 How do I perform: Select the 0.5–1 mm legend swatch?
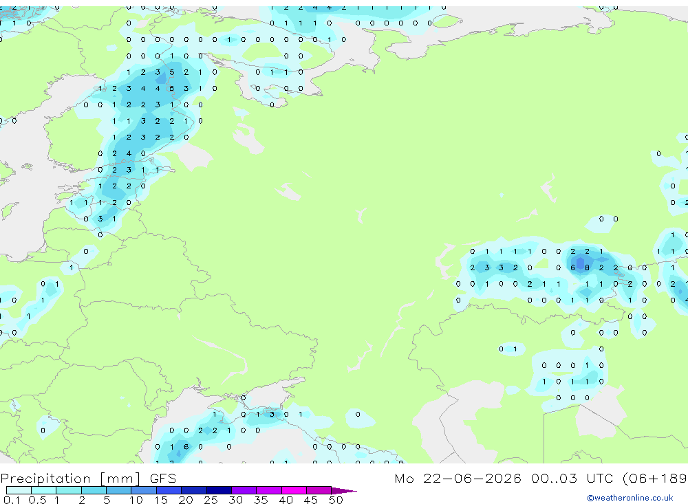tap(44, 490)
